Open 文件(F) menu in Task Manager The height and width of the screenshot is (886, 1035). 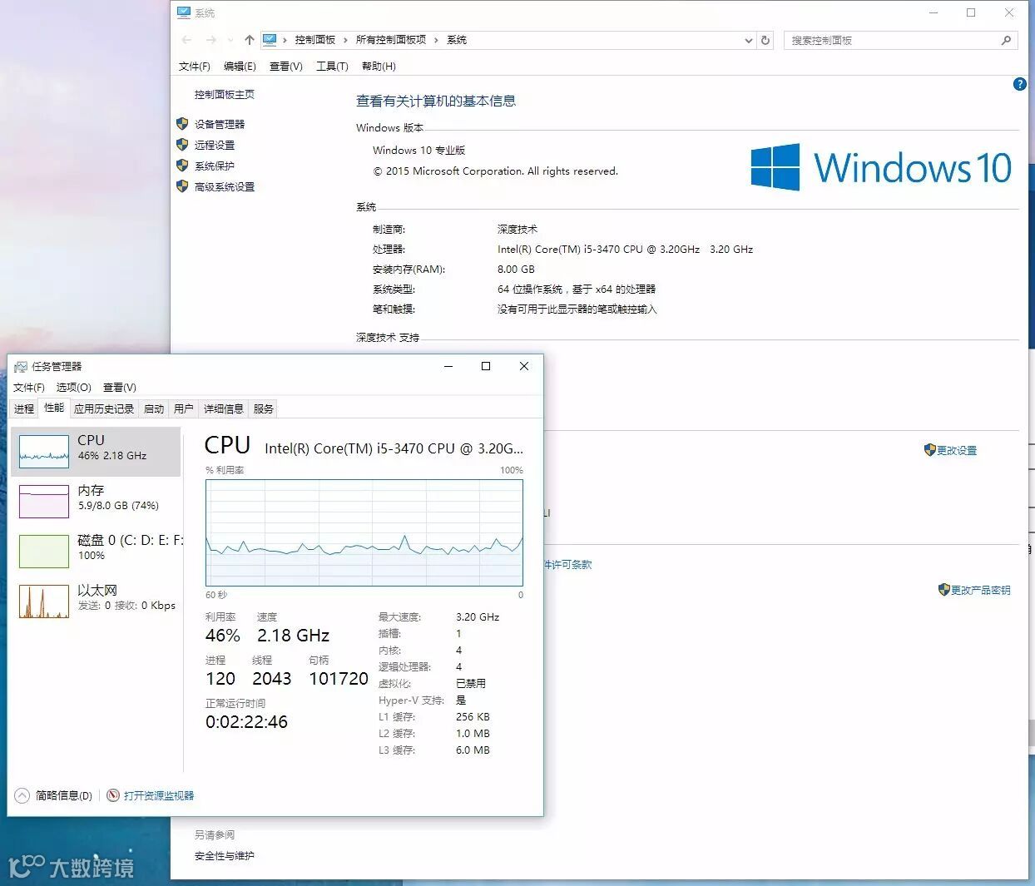tap(29, 388)
